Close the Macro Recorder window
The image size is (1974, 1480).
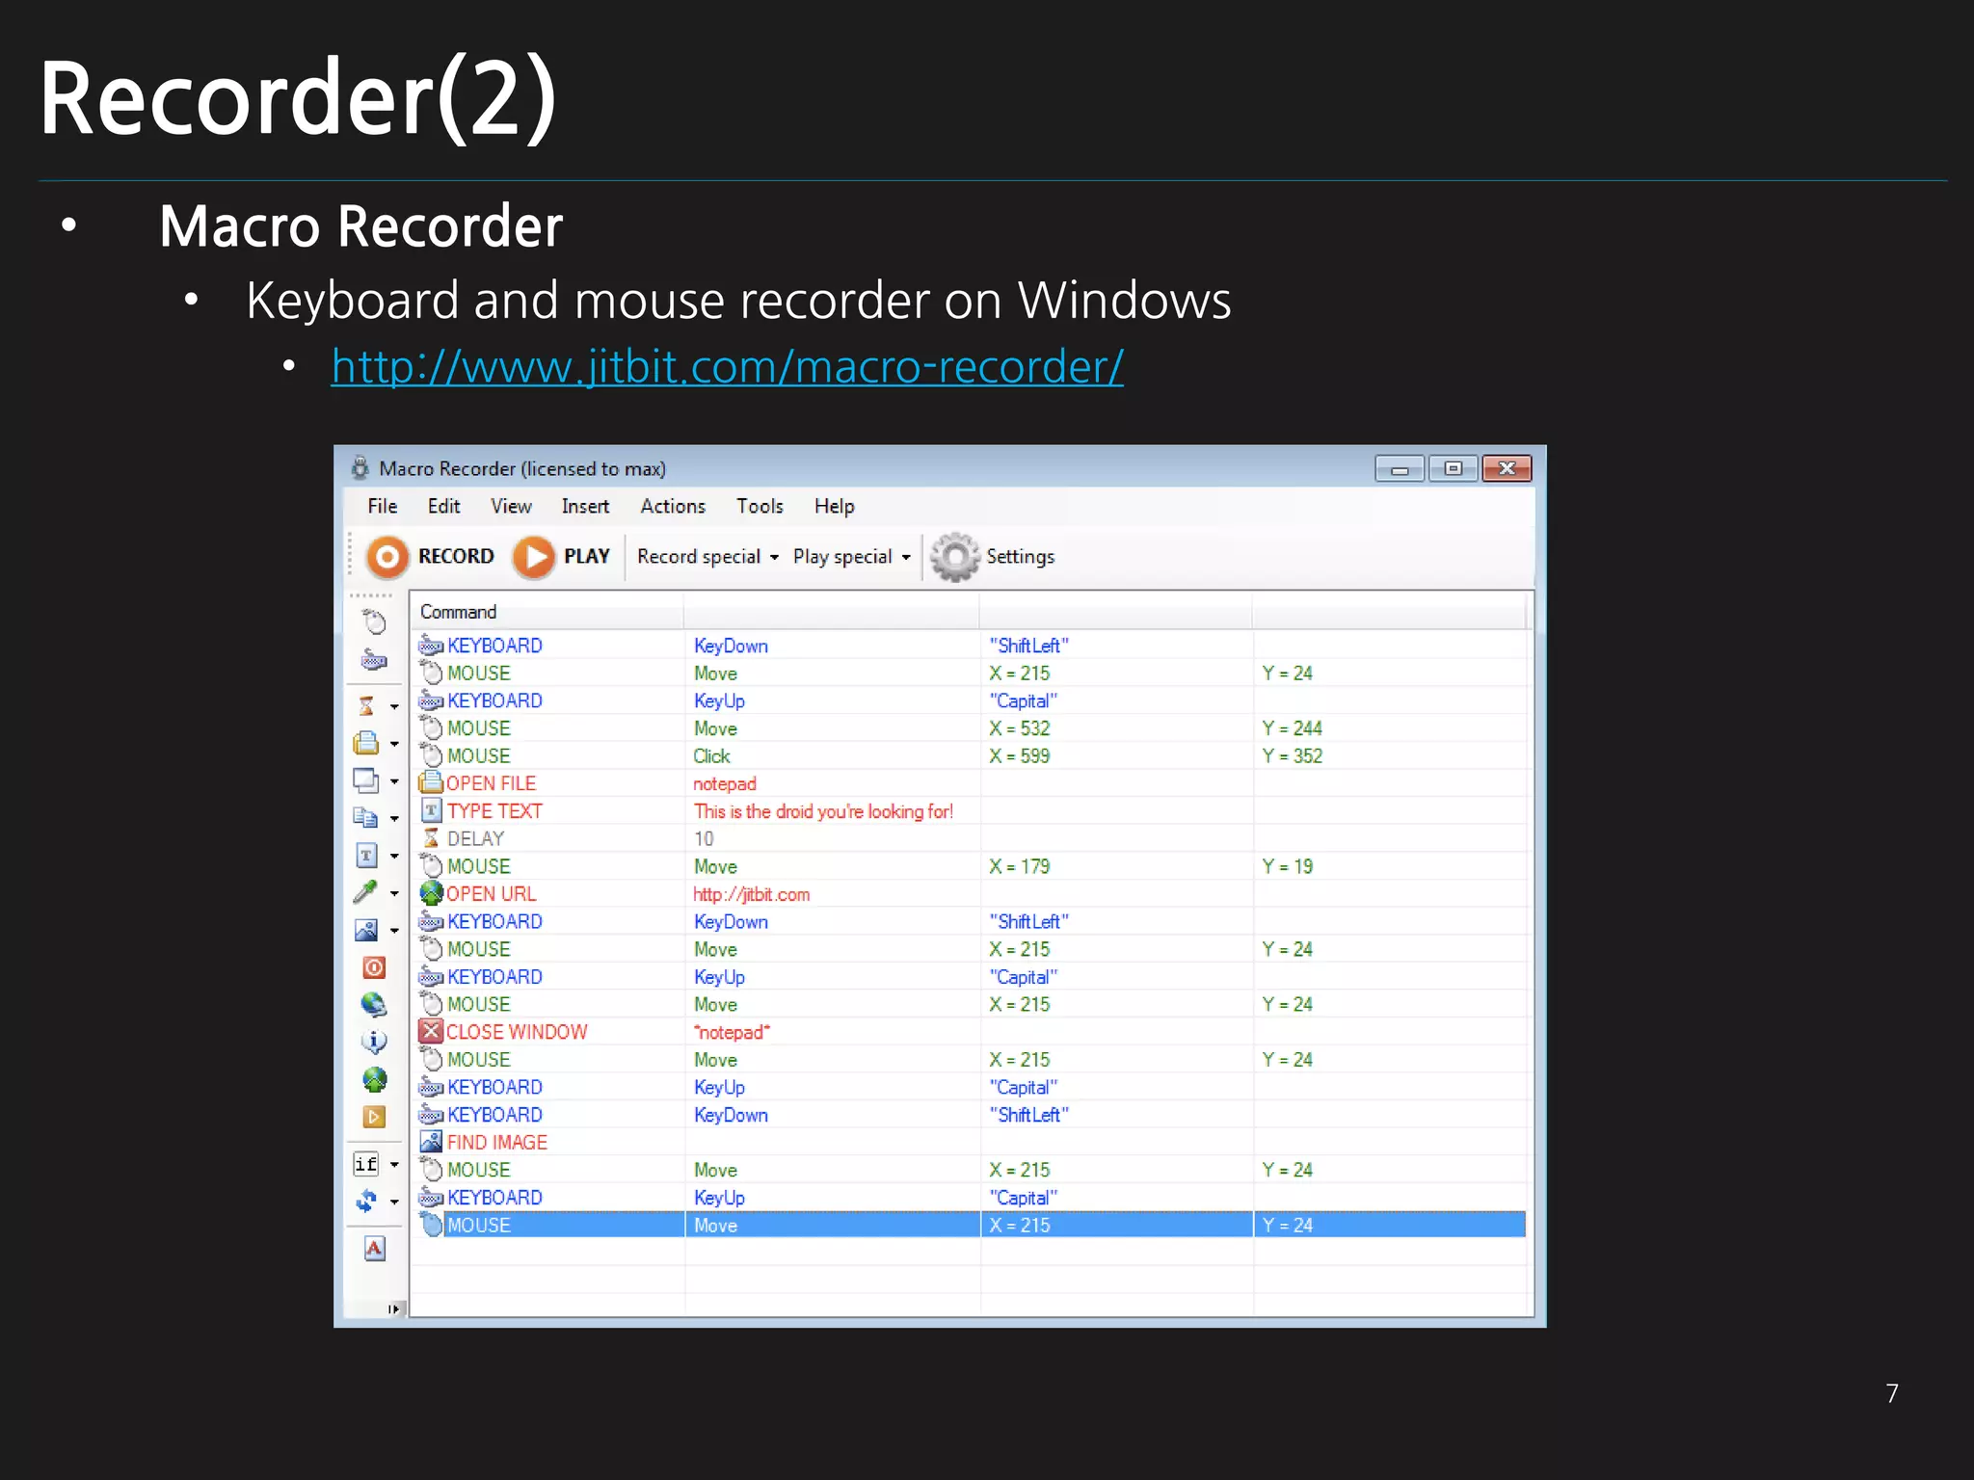point(1507,468)
